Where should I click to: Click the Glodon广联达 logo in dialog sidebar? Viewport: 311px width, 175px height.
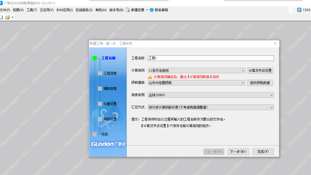108,144
